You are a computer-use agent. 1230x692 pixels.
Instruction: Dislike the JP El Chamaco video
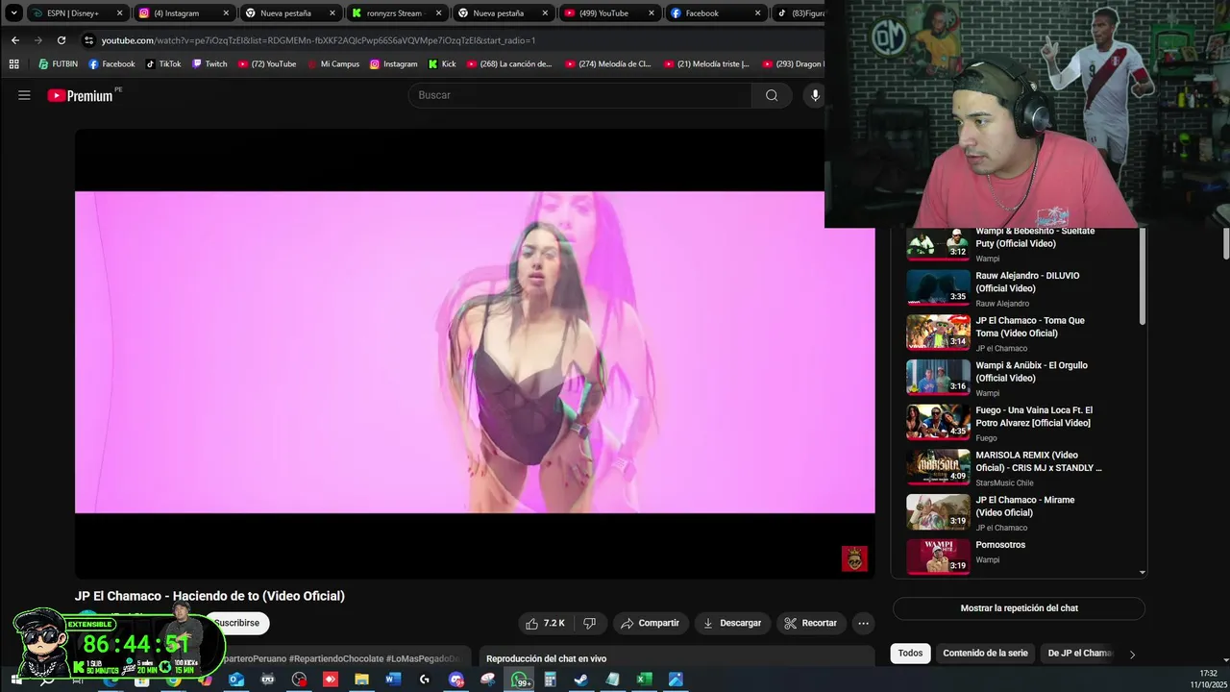tap(590, 623)
